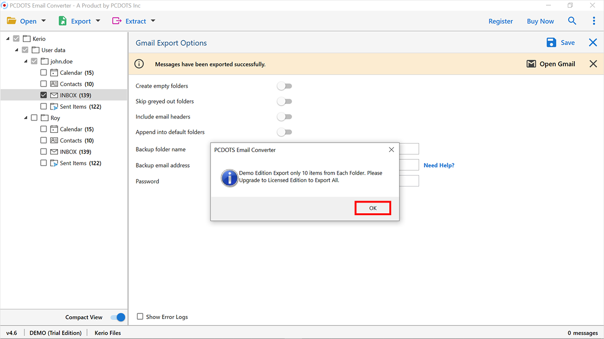Toggle Skip greyed out folders switch
The width and height of the screenshot is (604, 339).
(285, 102)
